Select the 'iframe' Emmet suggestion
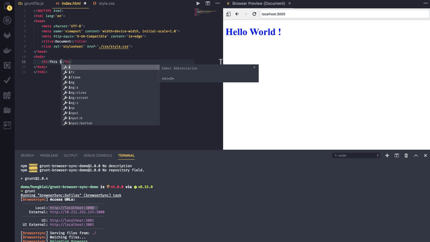This screenshot has height=242, width=430. click(x=110, y=77)
